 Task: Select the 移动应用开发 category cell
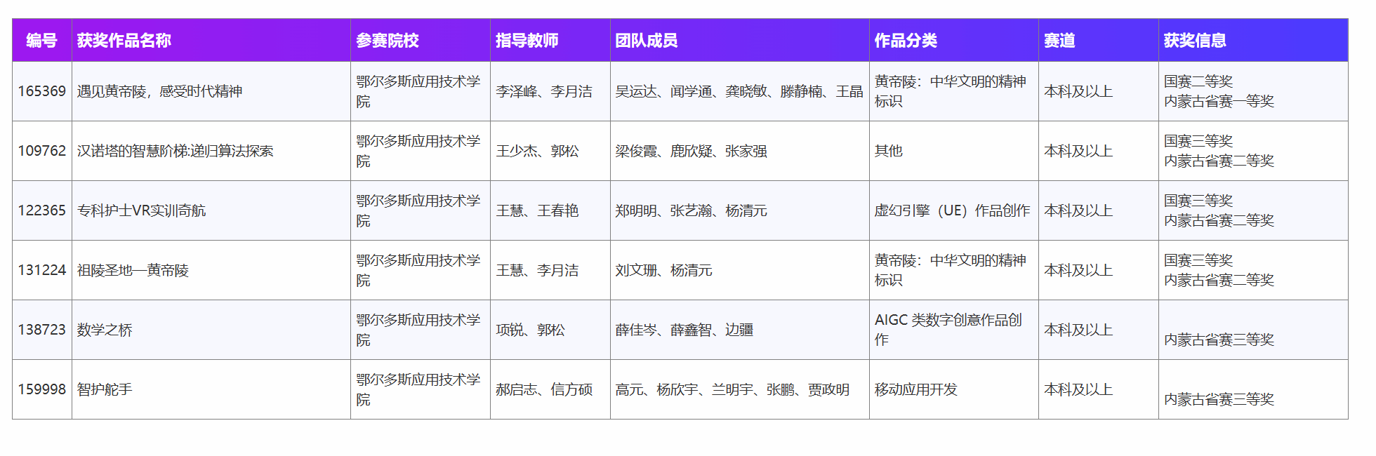coord(916,389)
